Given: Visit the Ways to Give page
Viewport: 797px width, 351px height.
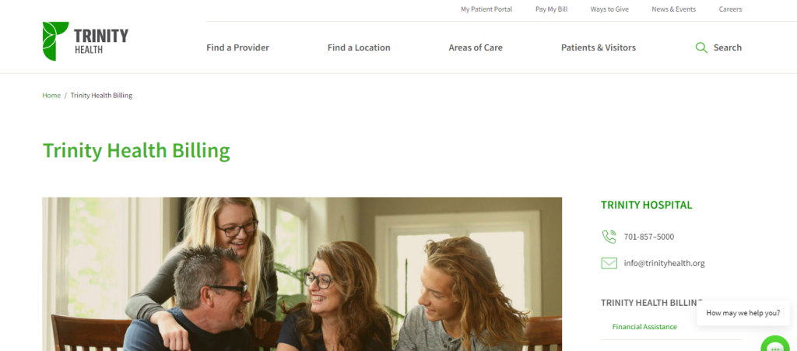Looking at the screenshot, I should 609,9.
